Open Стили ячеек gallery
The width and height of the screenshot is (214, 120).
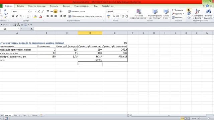[x=166, y=14]
